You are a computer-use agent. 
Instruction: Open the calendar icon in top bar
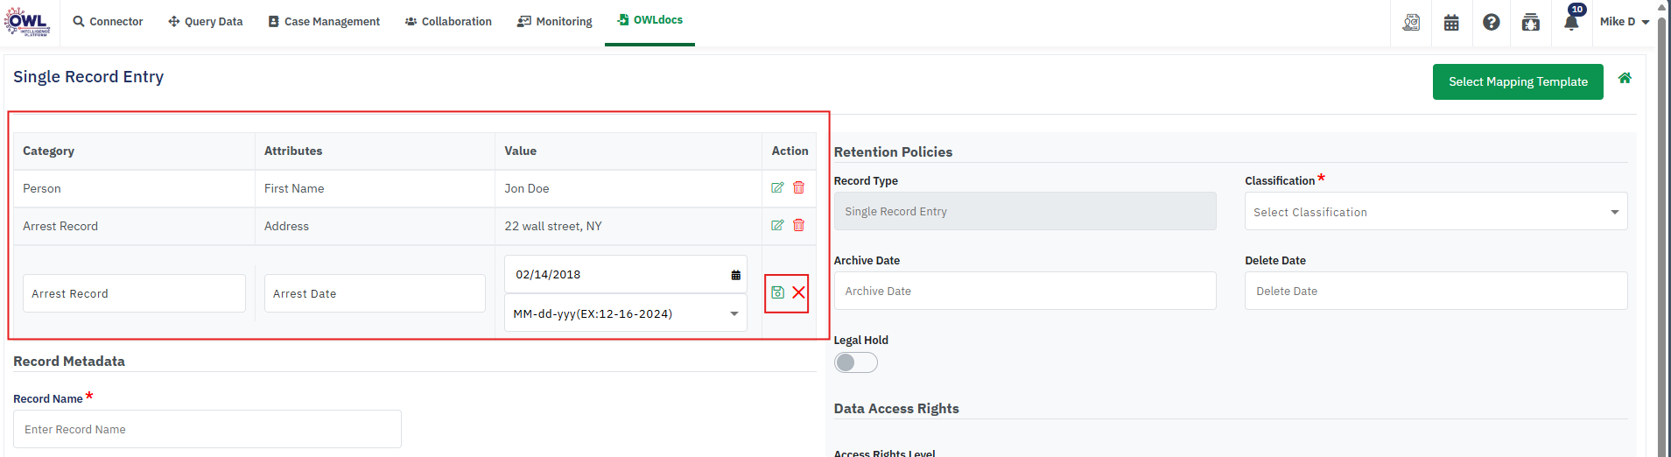[1451, 23]
